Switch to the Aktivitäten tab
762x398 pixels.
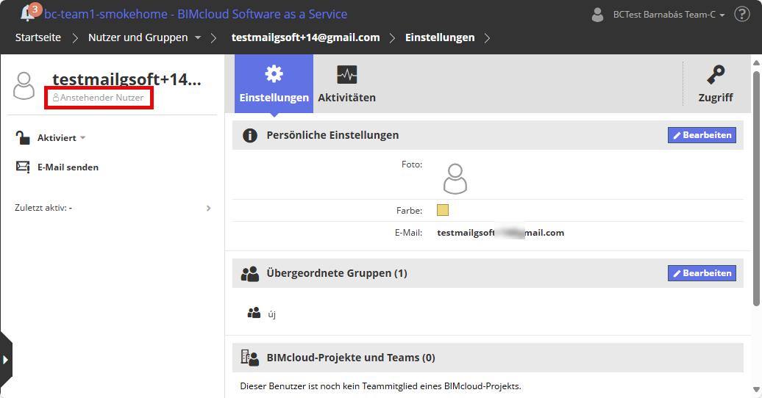346,84
